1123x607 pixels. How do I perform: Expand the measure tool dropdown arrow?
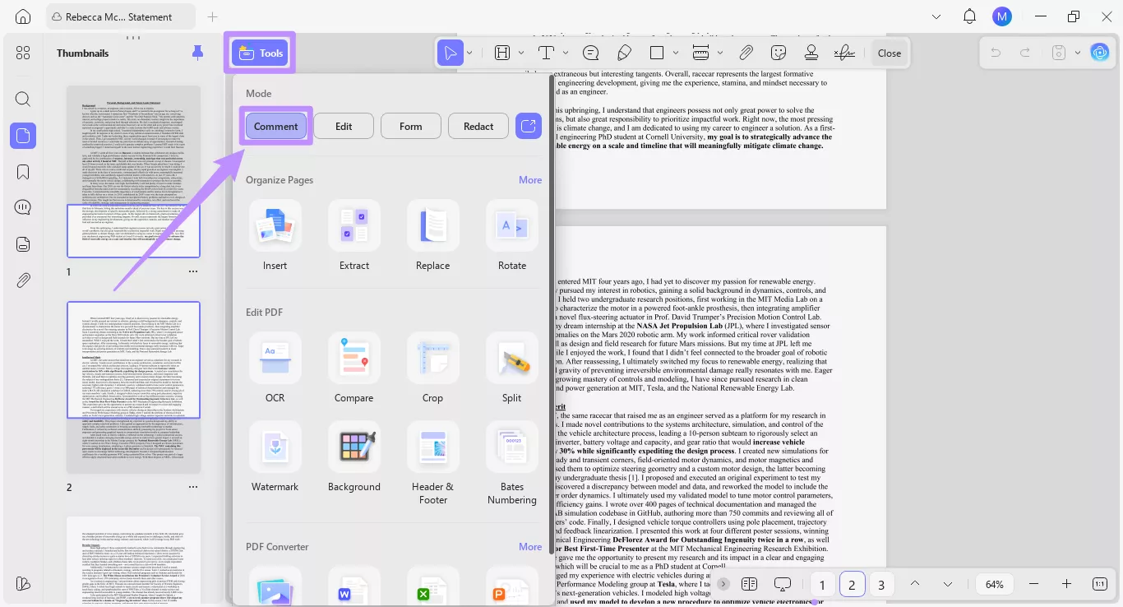click(x=720, y=53)
